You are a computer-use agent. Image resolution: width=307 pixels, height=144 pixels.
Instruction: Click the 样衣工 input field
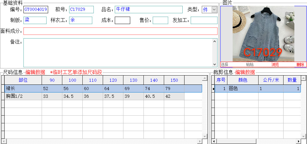coord(81,20)
